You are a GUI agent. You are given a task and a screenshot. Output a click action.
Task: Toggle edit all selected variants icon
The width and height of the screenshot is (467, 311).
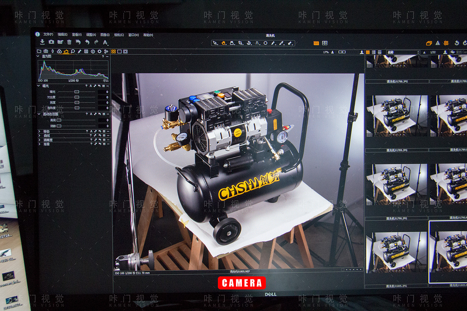429,43
